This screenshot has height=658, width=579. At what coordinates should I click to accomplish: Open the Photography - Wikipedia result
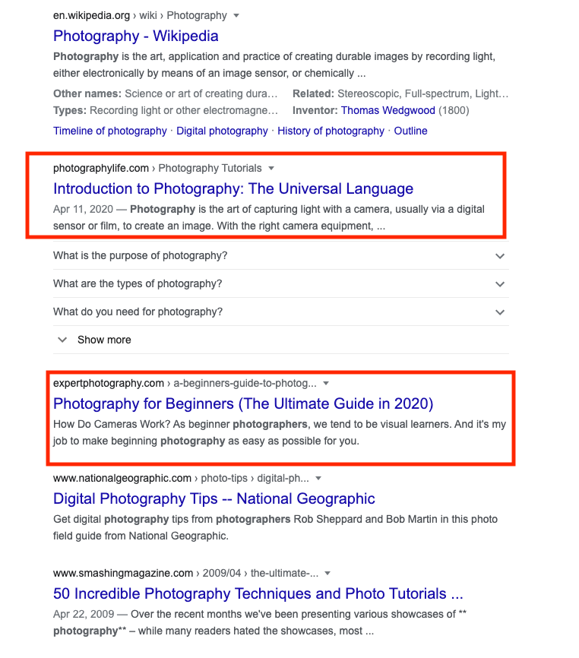click(x=135, y=36)
